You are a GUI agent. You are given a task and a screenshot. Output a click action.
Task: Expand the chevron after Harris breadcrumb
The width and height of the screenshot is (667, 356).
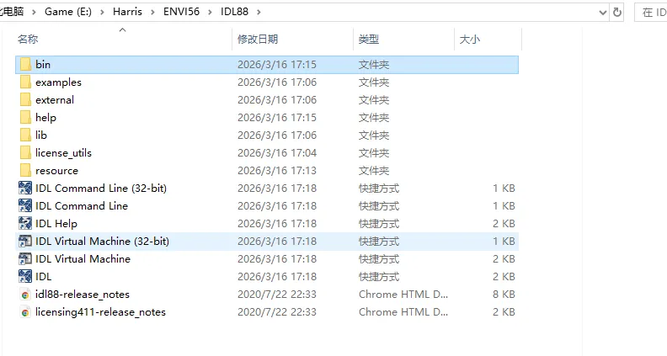click(x=152, y=12)
